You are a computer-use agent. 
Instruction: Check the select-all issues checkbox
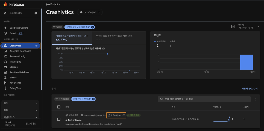(x=59, y=107)
